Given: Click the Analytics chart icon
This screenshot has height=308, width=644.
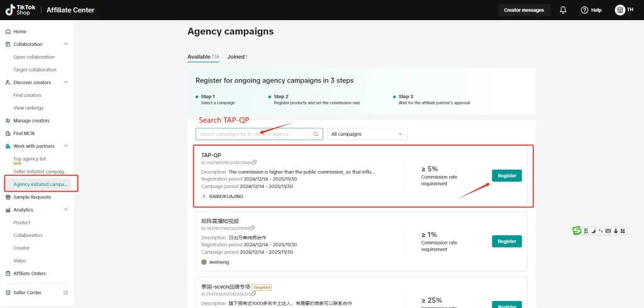Looking at the screenshot, I should click(x=8, y=210).
